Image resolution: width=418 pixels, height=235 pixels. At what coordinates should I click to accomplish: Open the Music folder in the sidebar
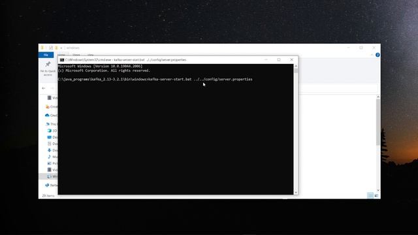click(x=52, y=157)
